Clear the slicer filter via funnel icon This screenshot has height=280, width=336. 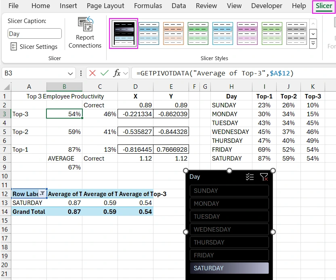(x=265, y=177)
